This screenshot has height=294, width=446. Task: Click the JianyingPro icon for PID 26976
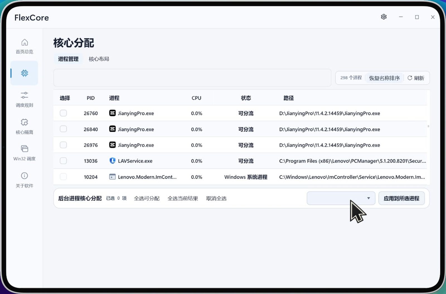(112, 145)
